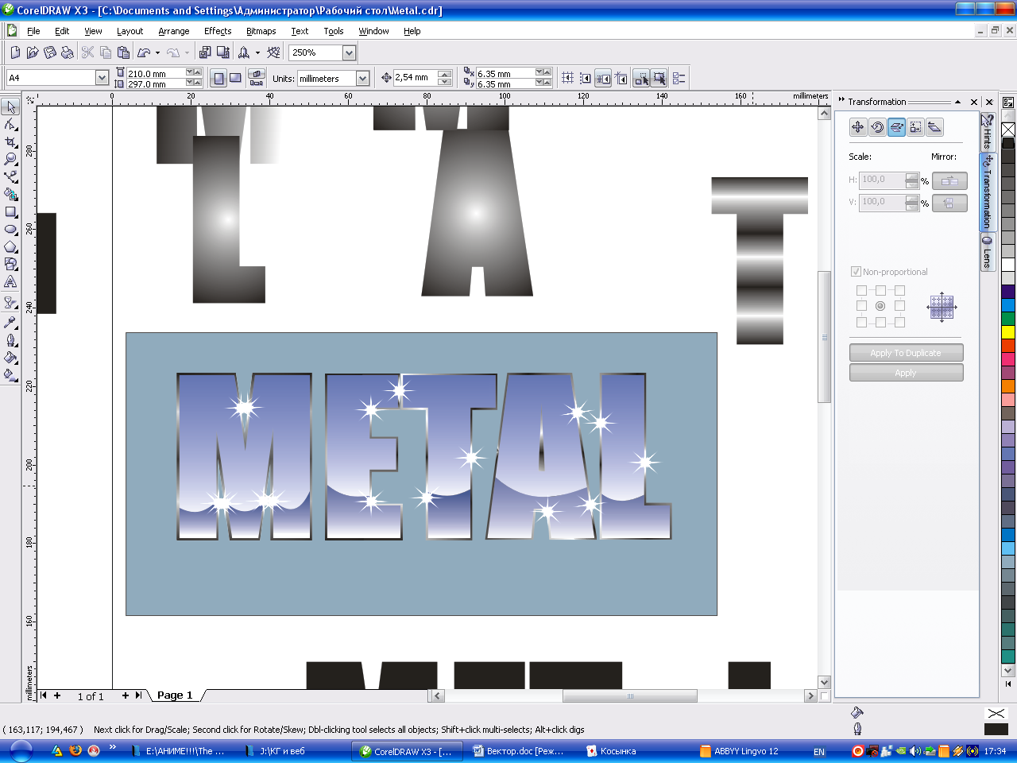Set page orientation to Landscape

coord(235,78)
